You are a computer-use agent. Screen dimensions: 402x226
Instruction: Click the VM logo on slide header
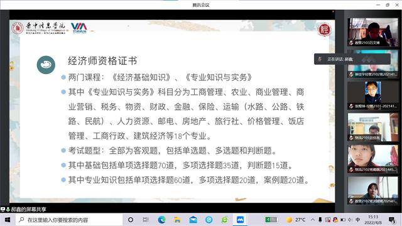pos(79,28)
